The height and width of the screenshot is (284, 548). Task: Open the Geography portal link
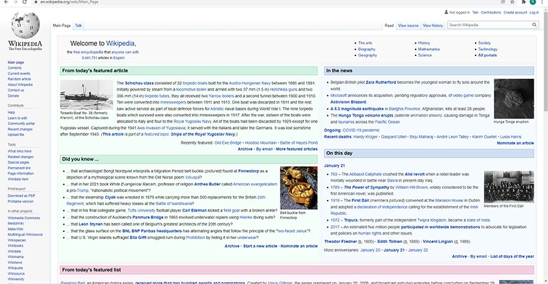368,55
